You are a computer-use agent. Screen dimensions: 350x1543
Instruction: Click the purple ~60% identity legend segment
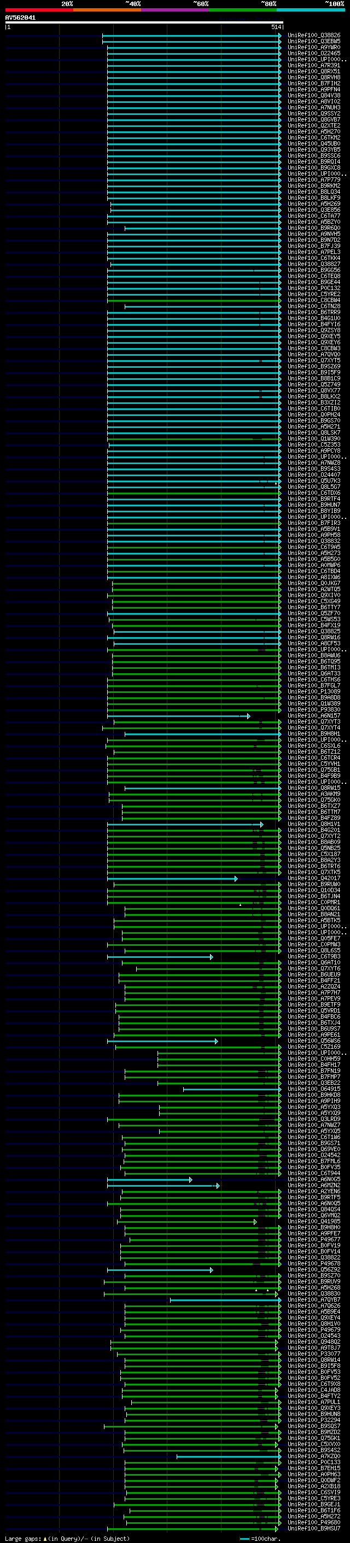pyautogui.click(x=174, y=10)
